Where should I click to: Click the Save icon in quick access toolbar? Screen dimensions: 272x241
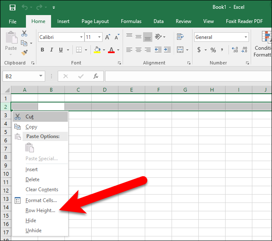click(13, 8)
